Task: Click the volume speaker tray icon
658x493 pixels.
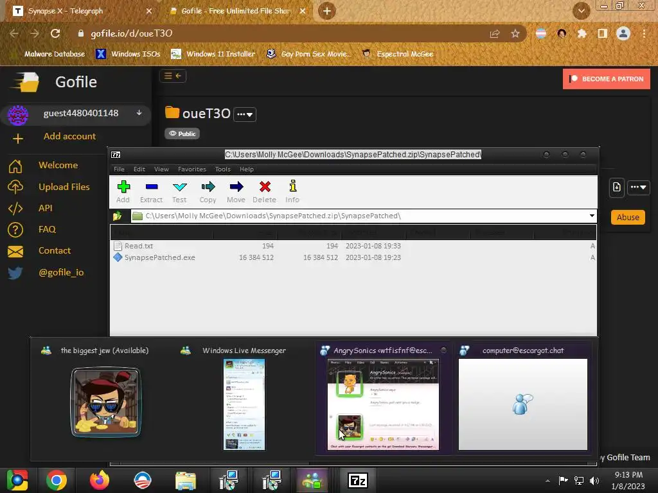Action: tap(594, 481)
